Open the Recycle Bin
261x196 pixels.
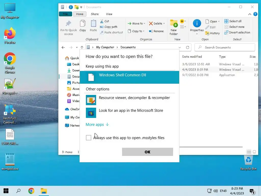pyautogui.click(x=248, y=163)
